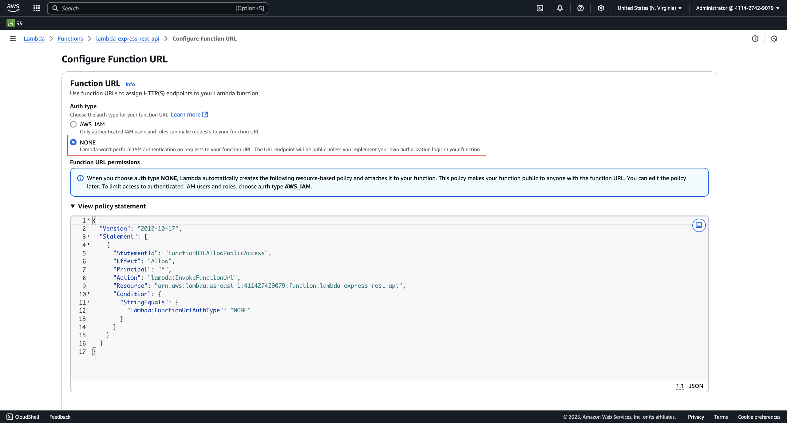Click the AWS logo home icon
This screenshot has width=787, height=423.
13,8
